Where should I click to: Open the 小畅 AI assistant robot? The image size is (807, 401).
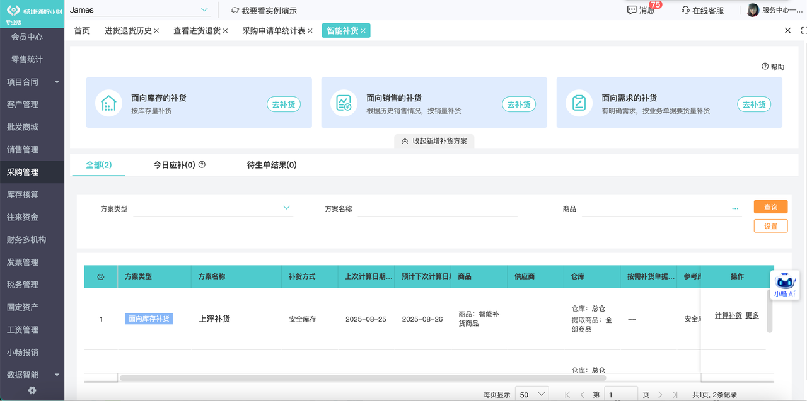point(785,285)
